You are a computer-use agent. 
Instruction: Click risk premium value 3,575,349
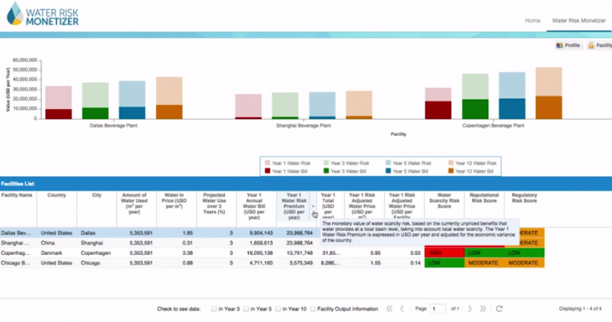click(x=301, y=263)
